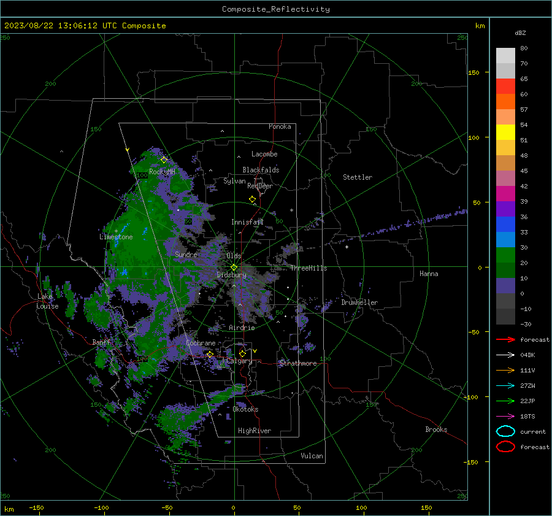Click the yellow radar site diamond at center
The image size is (552, 516).
point(234,267)
